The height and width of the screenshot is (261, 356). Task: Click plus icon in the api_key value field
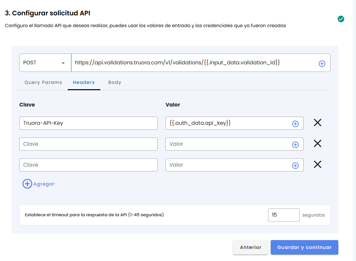coord(295,123)
